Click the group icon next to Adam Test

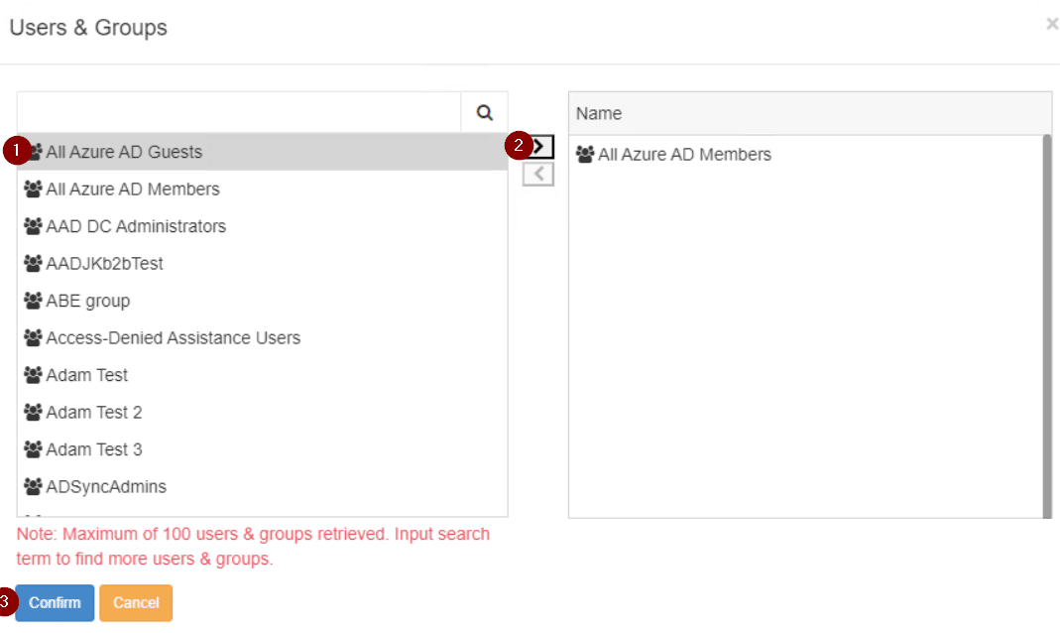(33, 375)
